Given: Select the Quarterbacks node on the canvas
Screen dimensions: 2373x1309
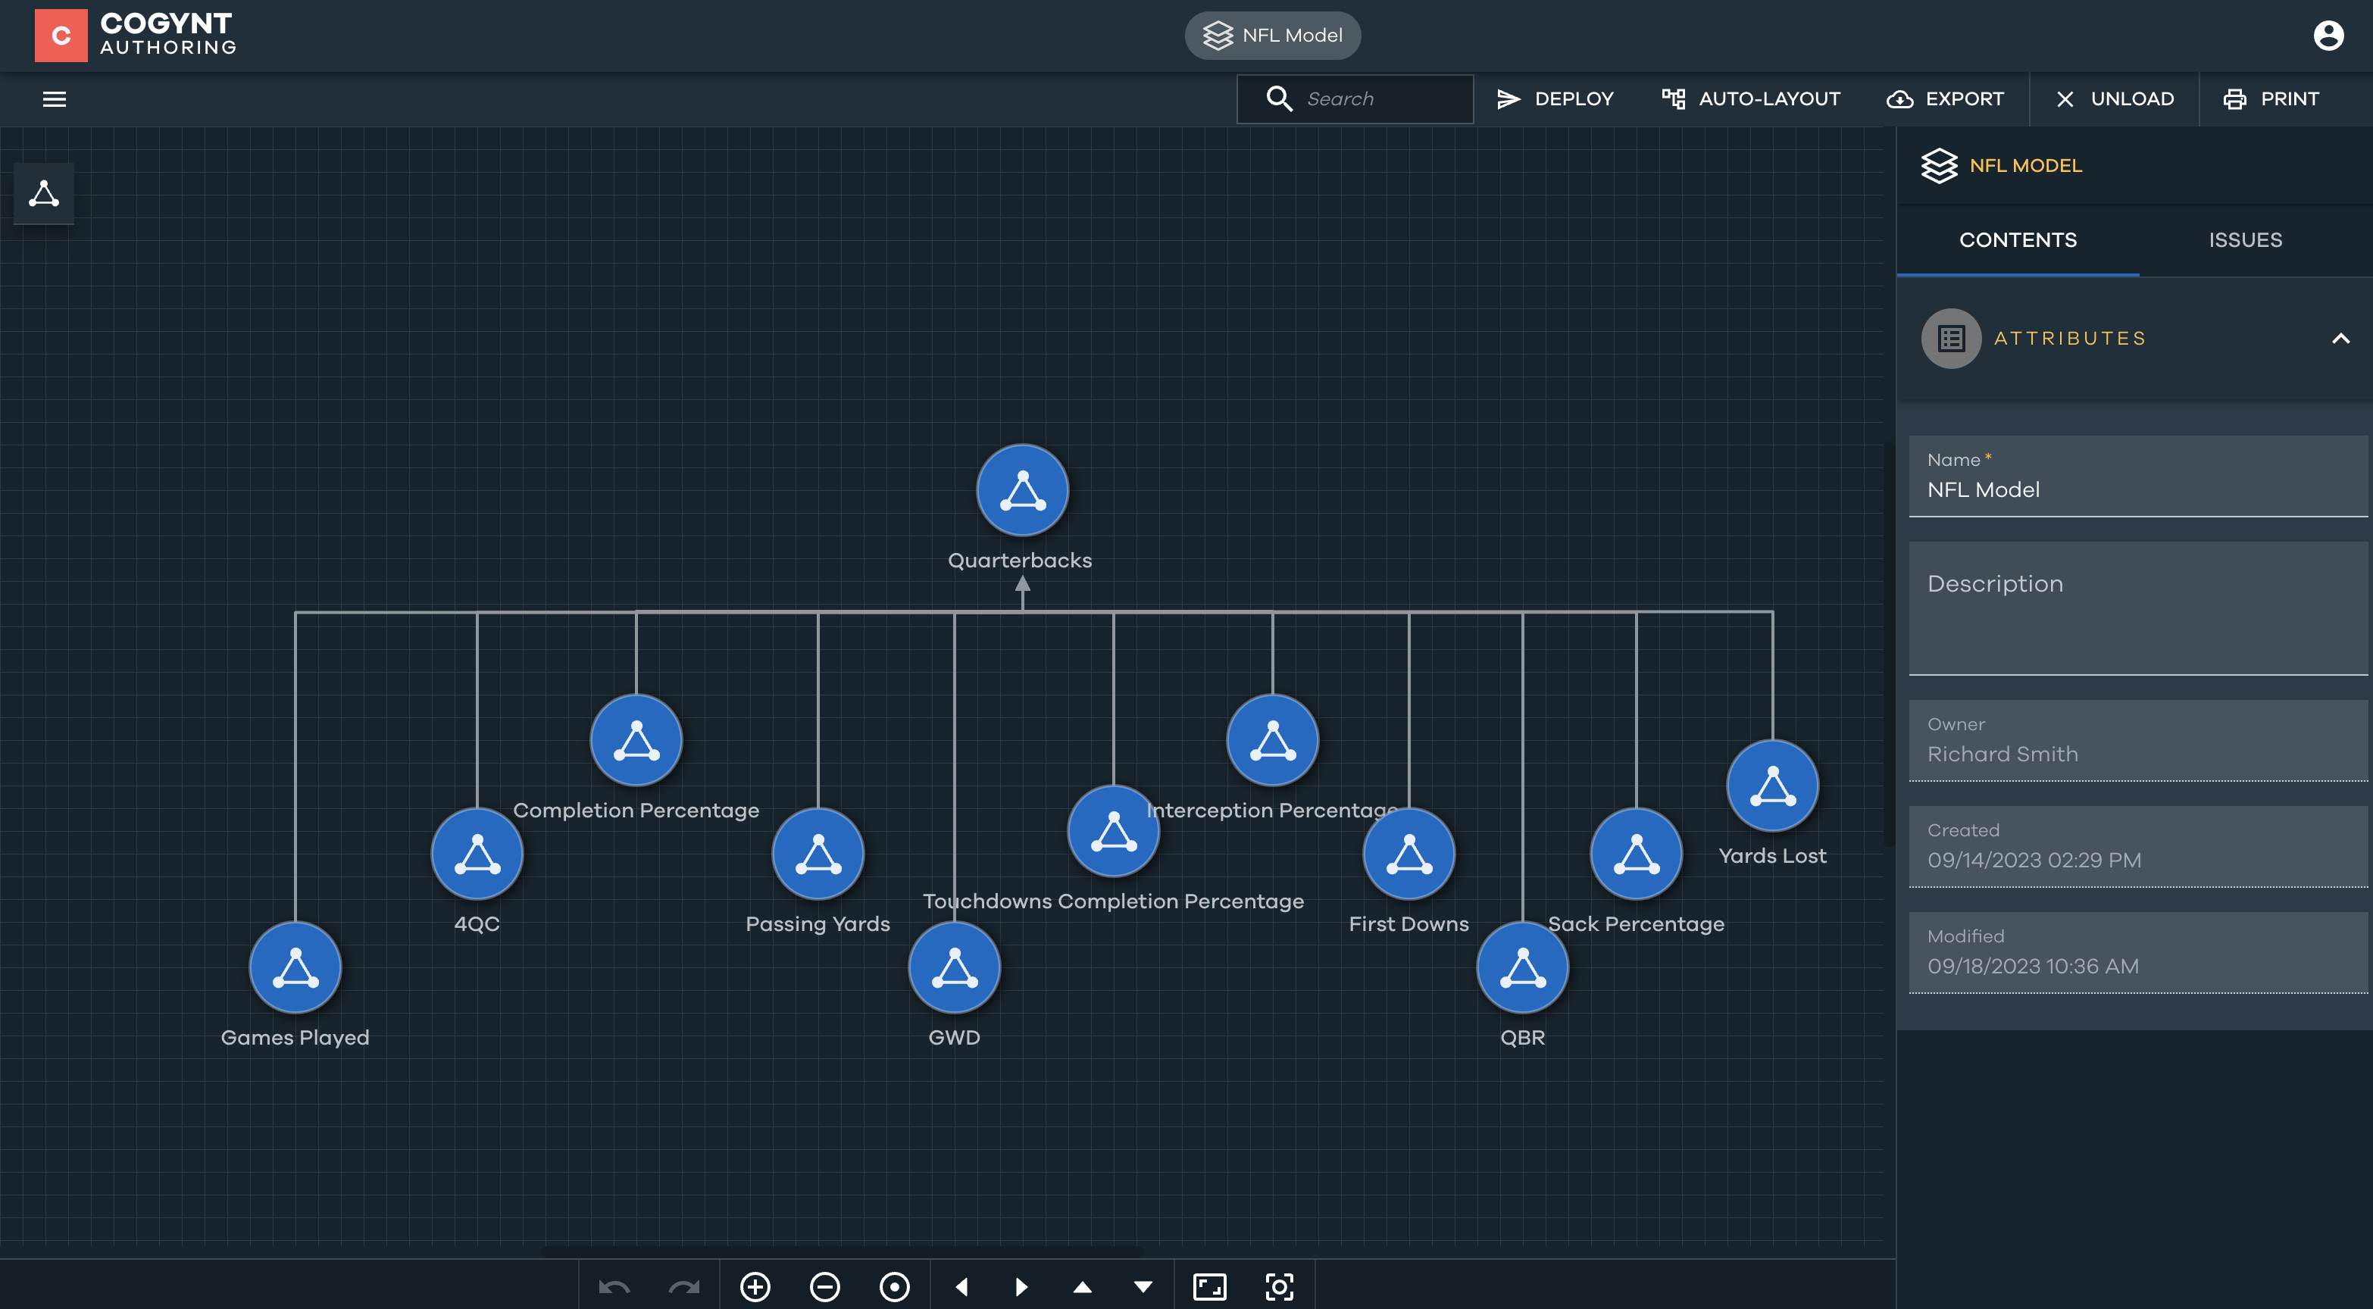Looking at the screenshot, I should [x=1021, y=490].
